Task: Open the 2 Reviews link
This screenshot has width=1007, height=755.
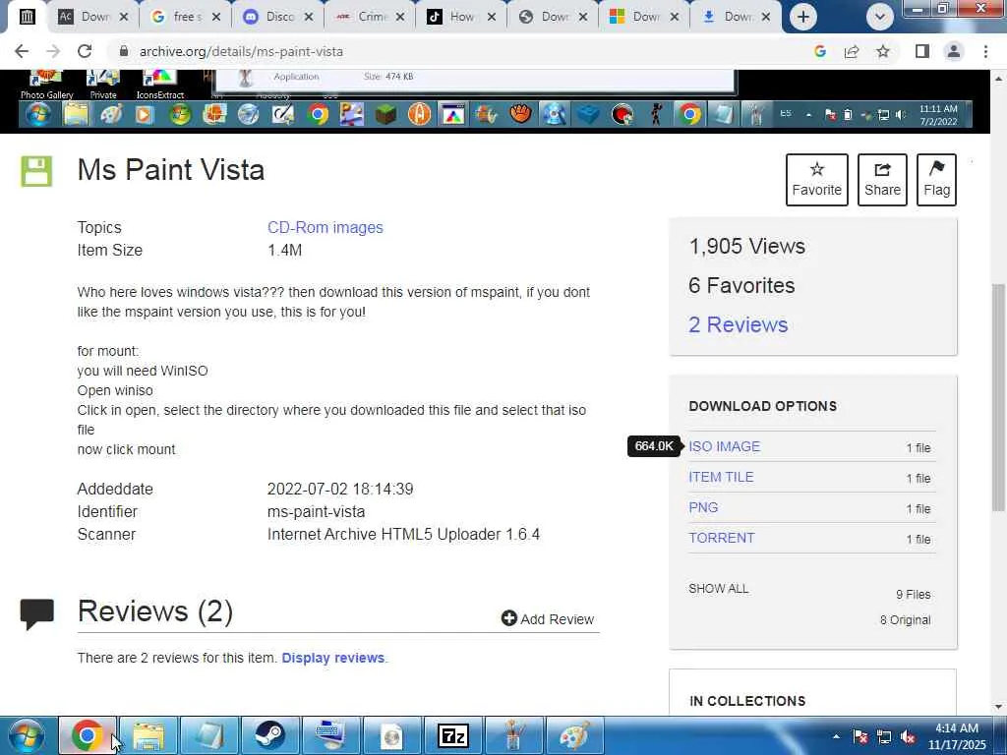Action: [x=738, y=324]
